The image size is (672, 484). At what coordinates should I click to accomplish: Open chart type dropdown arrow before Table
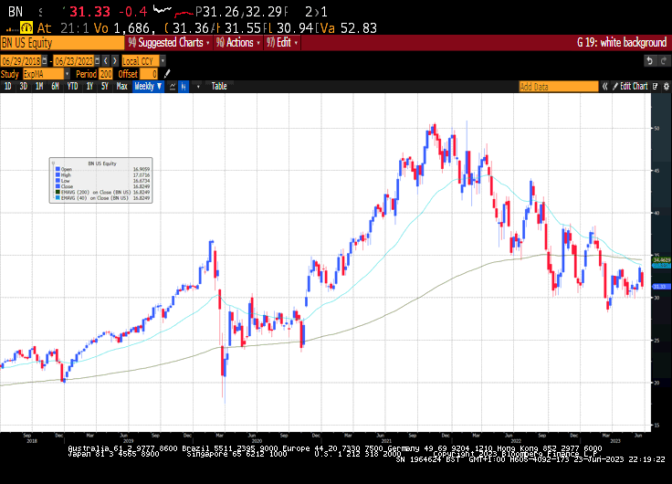click(198, 86)
